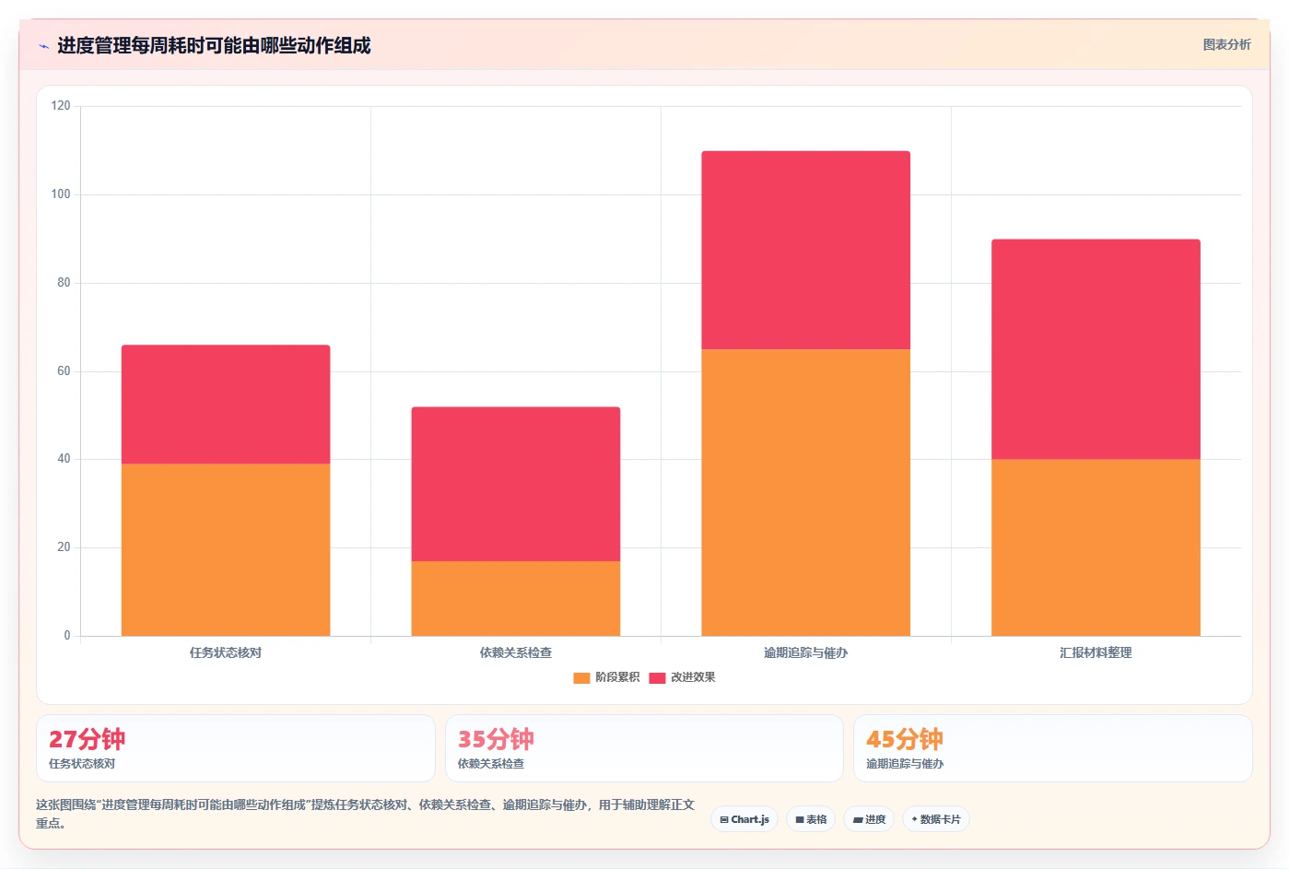The image size is (1289, 869).
Task: Click the y-axis value 120
Action: [61, 106]
